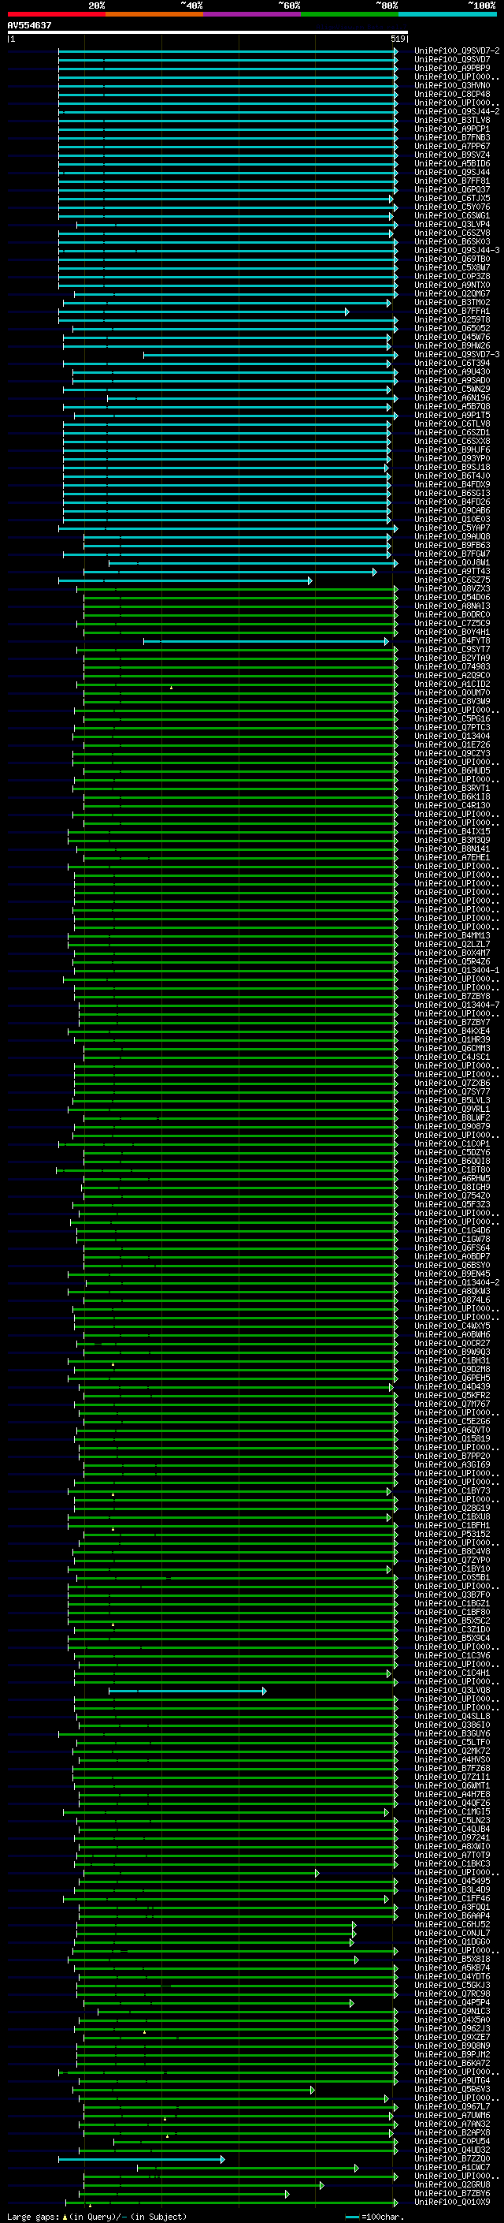Click the UniRef100_Q3LVP4 label

tap(452, 225)
